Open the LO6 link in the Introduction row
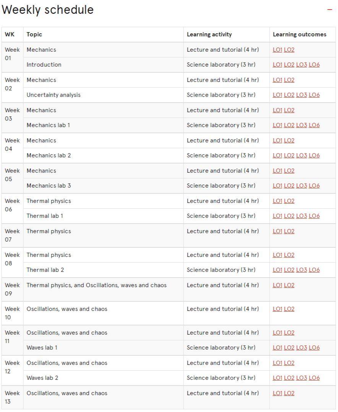Screen dimensions: 338x412 [314, 65]
